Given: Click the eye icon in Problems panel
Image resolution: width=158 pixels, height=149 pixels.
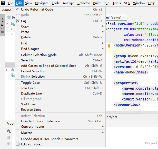Looking at the screenshot, I should click(x=8, y=131).
